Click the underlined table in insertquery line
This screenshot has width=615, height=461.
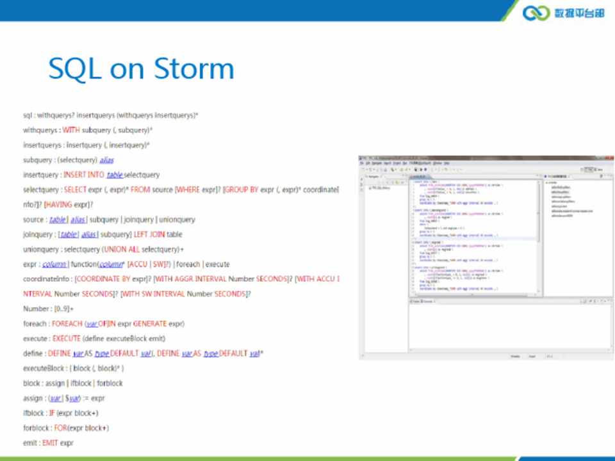tap(114, 175)
